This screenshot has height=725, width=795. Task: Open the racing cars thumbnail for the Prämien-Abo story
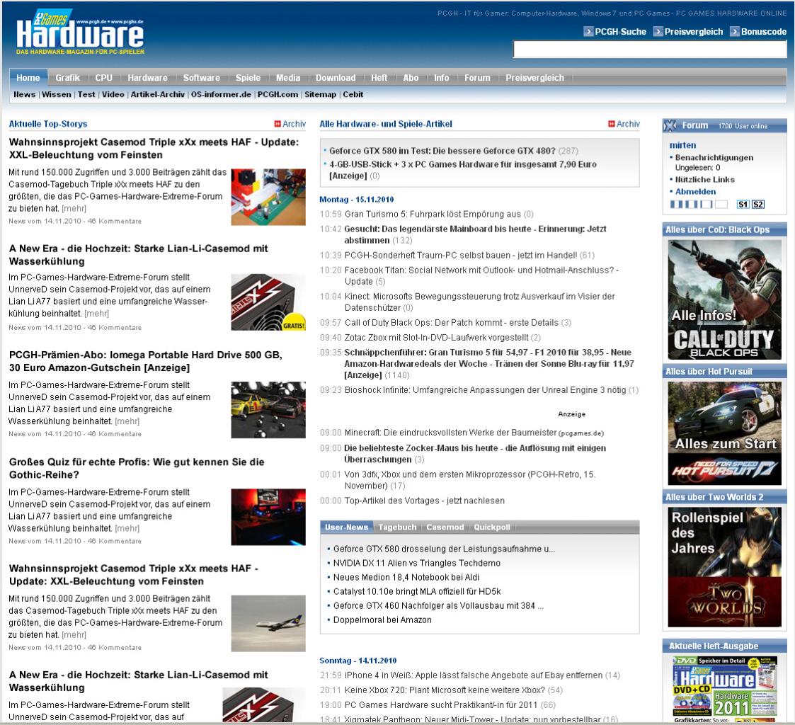click(268, 410)
